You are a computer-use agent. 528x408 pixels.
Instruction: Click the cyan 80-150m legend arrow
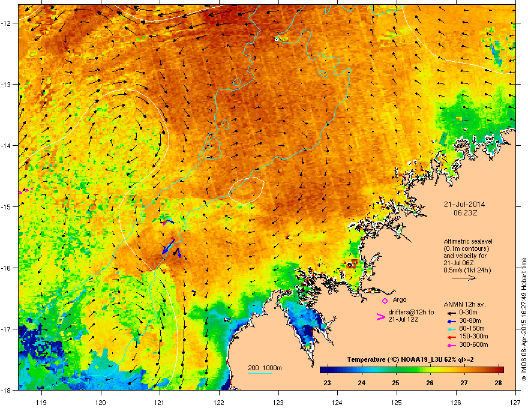[x=451, y=329]
